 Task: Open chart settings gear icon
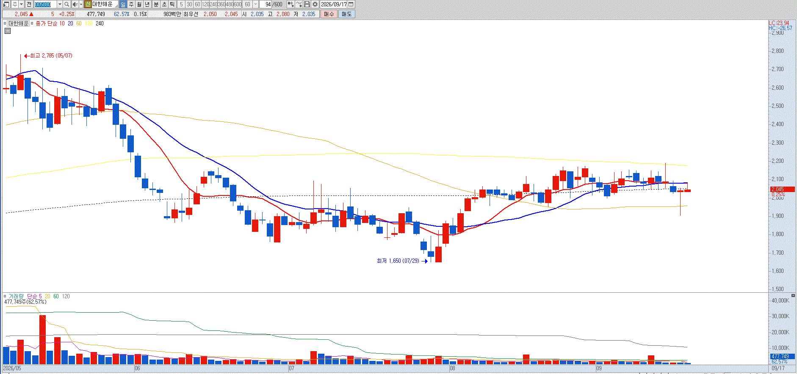tap(315, 4)
